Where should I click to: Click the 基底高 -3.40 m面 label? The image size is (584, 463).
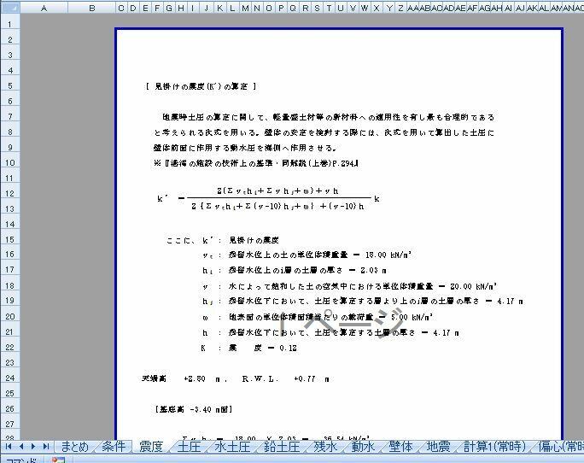(x=194, y=409)
